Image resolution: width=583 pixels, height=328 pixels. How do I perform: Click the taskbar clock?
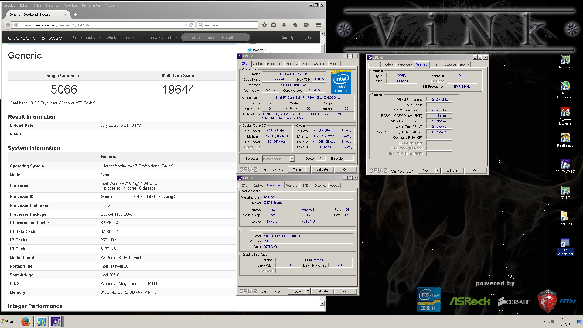click(x=566, y=322)
